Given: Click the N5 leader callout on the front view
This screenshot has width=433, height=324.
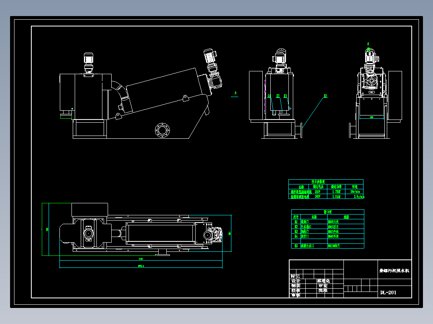Looking at the screenshot, I should click(326, 96).
